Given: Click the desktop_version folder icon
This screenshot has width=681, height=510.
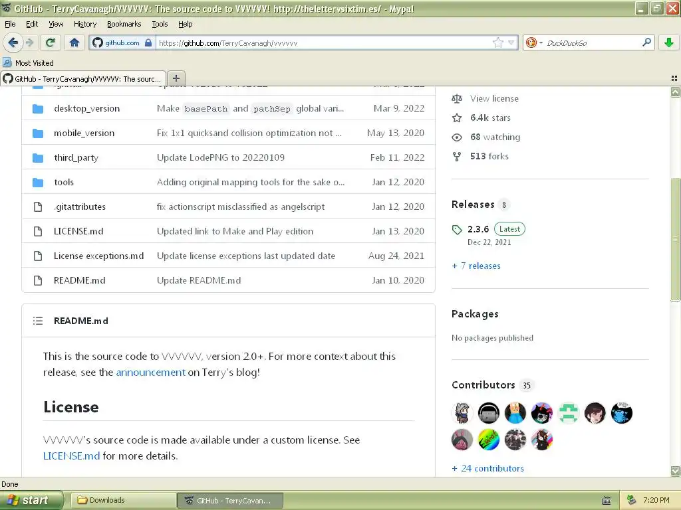Looking at the screenshot, I should click(x=38, y=108).
